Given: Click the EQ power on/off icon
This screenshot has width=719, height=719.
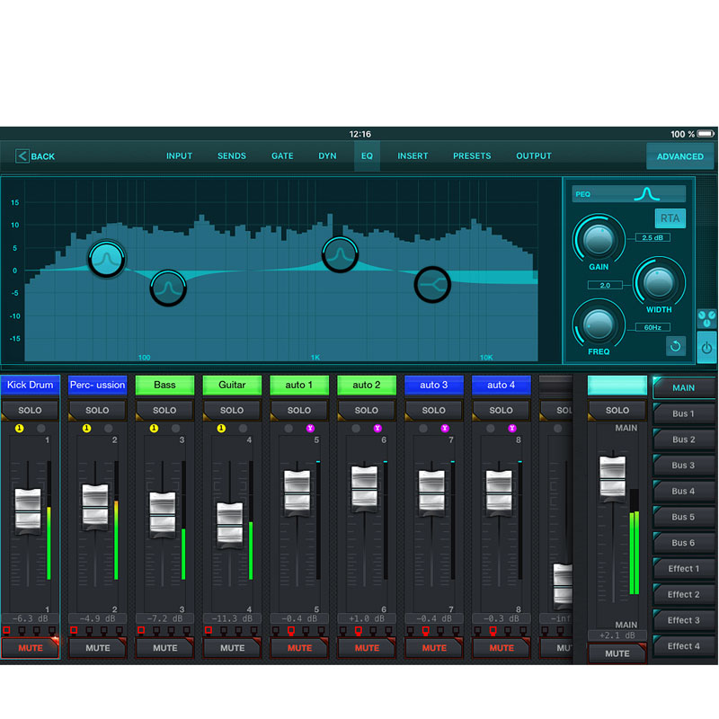Looking at the screenshot, I should tap(706, 348).
